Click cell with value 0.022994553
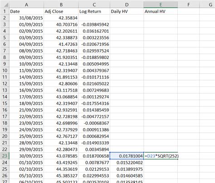 94,175
